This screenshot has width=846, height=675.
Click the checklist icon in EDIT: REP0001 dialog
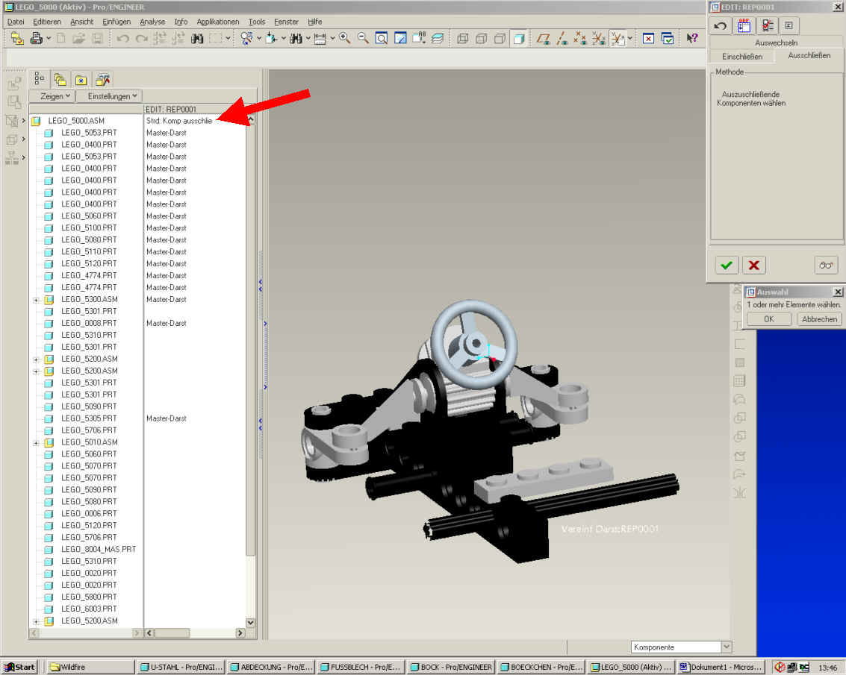tap(768, 25)
